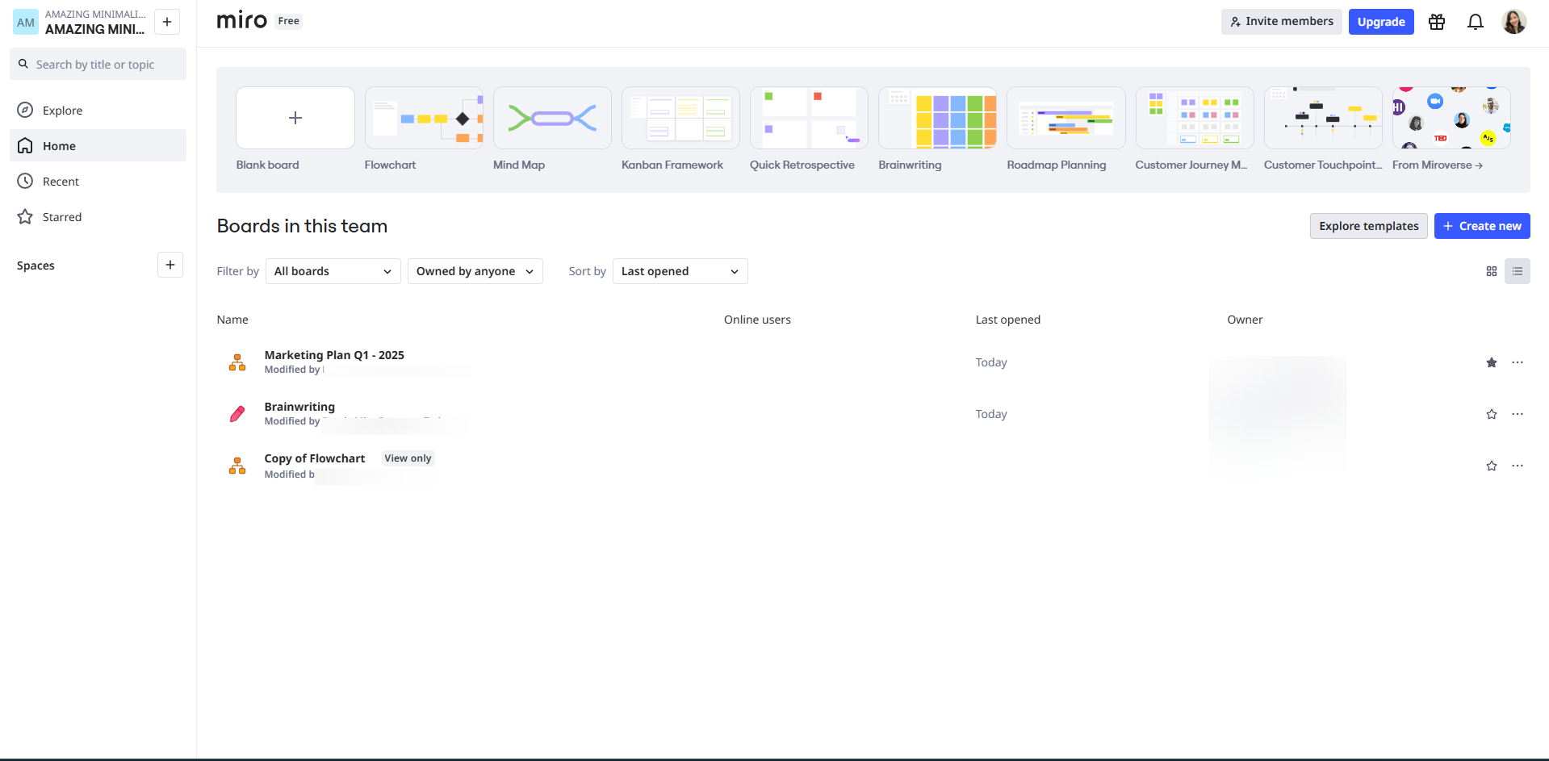This screenshot has width=1549, height=761.
Task: Select the Flowchart template thumbnail
Action: point(424,118)
